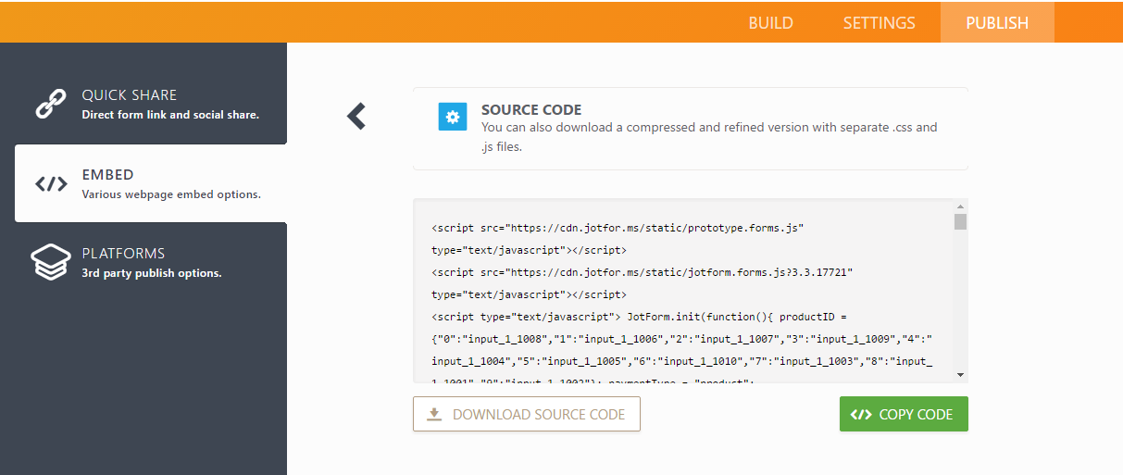
Task: Click the SOURCE CODE heading
Action: 531,109
